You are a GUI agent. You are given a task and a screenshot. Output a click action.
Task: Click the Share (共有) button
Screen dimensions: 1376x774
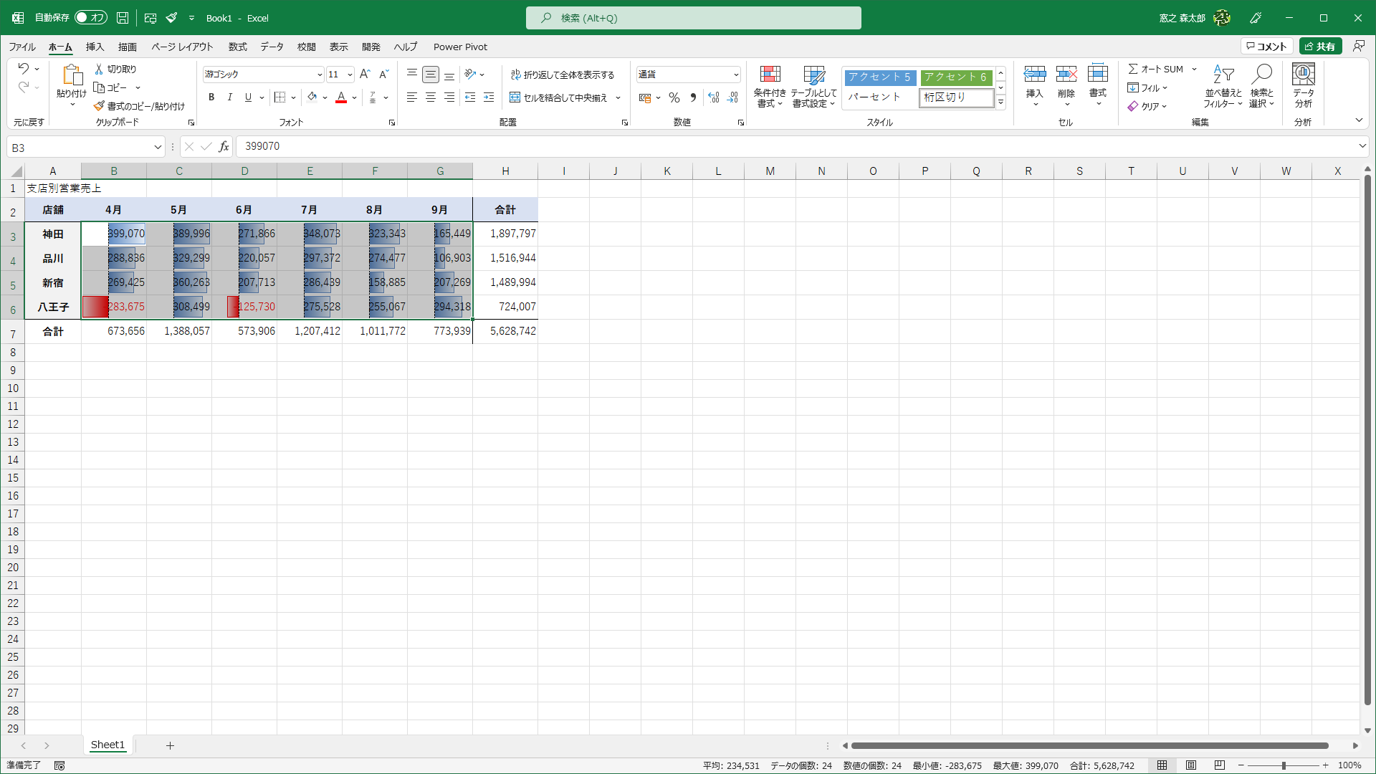1320,47
